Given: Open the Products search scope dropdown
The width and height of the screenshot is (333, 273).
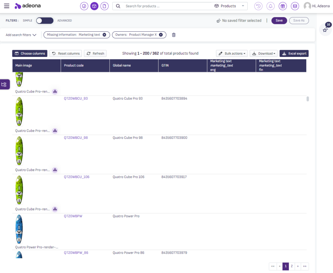Looking at the screenshot, I should tap(229, 6).
